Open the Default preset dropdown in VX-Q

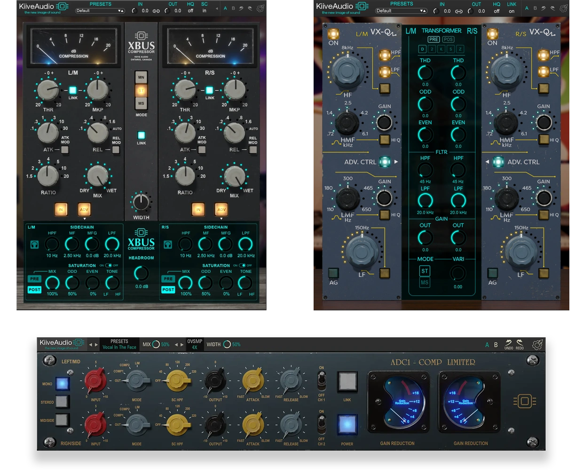401,10
